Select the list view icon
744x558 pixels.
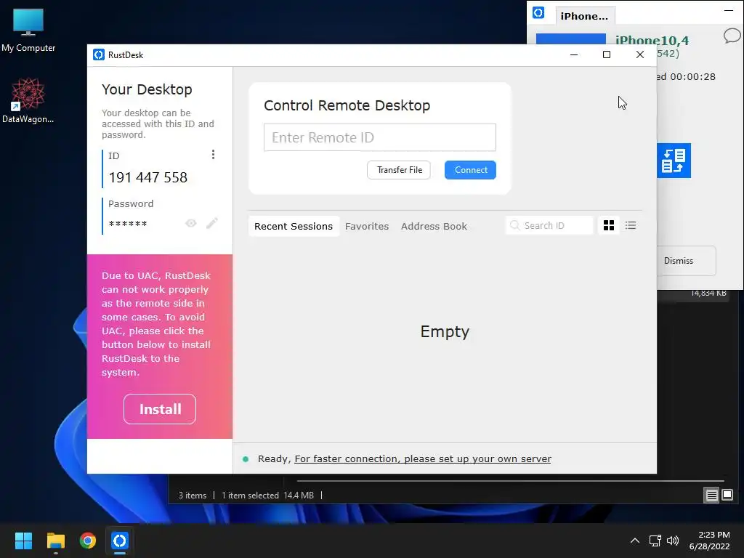pyautogui.click(x=631, y=225)
